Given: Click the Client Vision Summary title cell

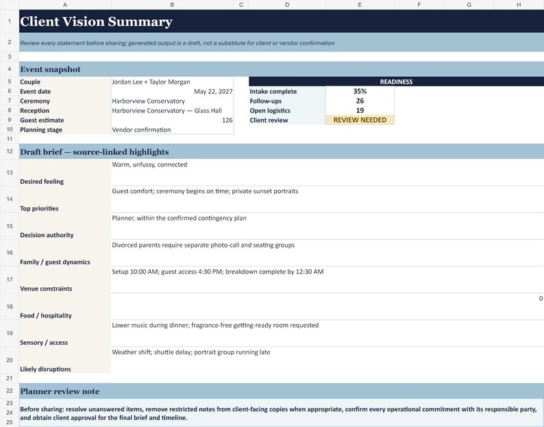Looking at the screenshot, I should 282,21.
